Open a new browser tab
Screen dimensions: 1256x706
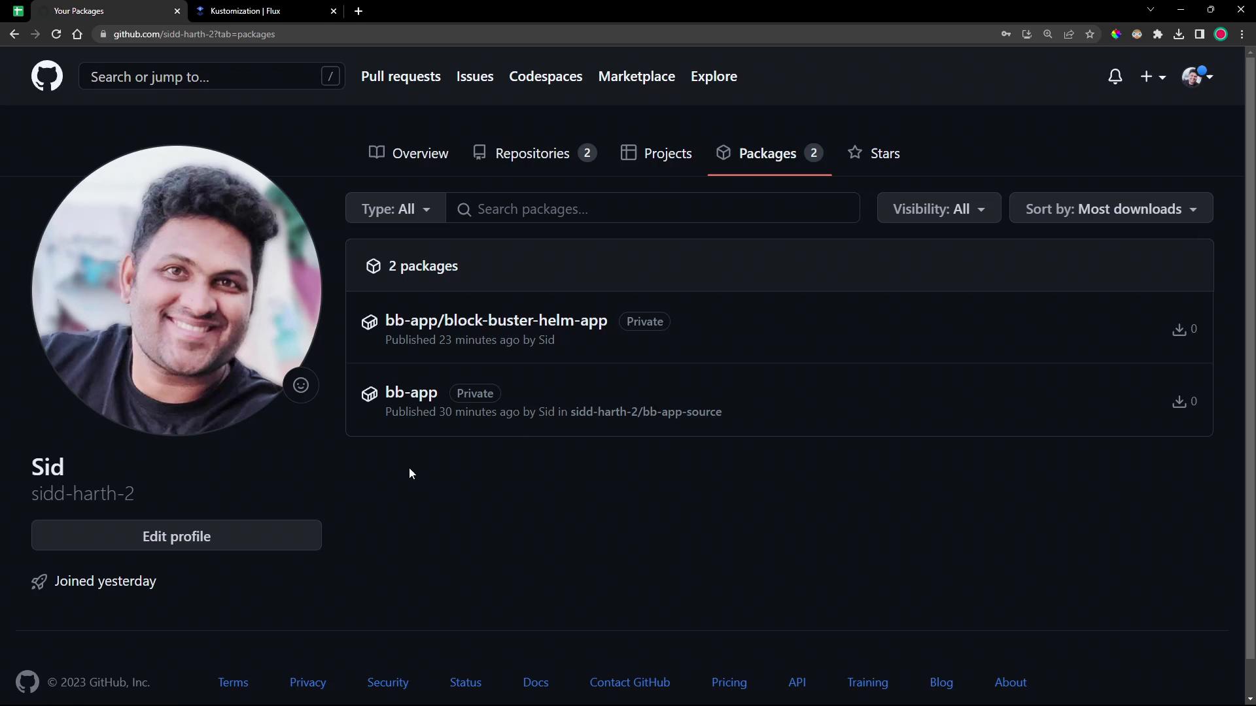pyautogui.click(x=358, y=11)
